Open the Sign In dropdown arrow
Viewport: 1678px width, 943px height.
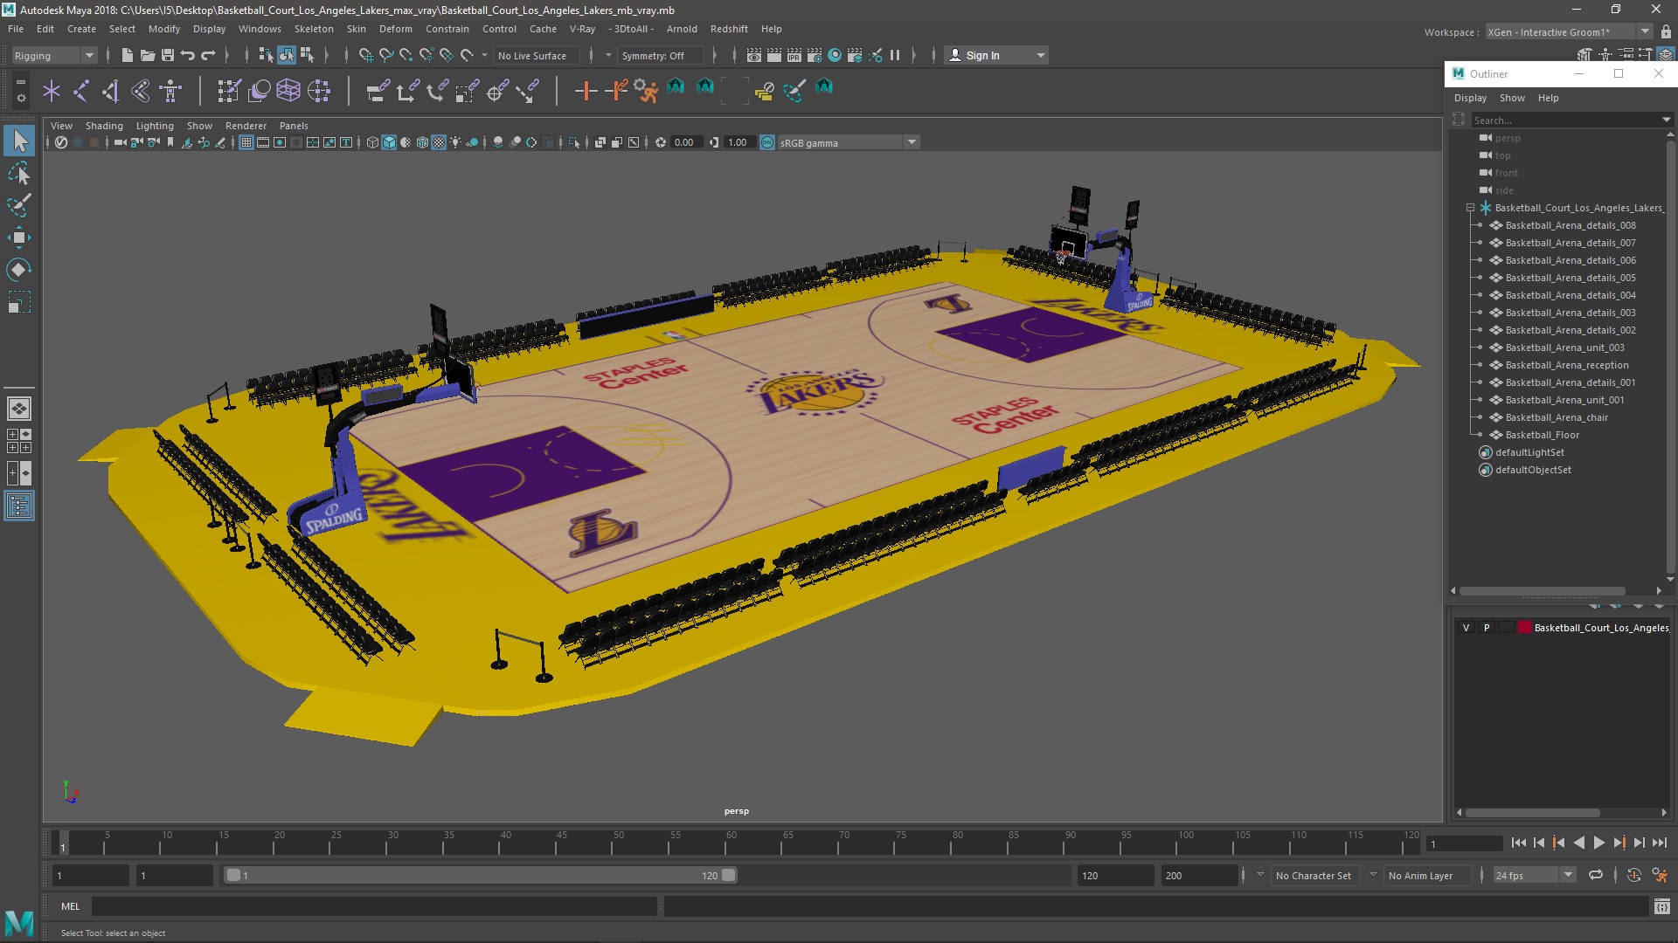tap(1040, 55)
